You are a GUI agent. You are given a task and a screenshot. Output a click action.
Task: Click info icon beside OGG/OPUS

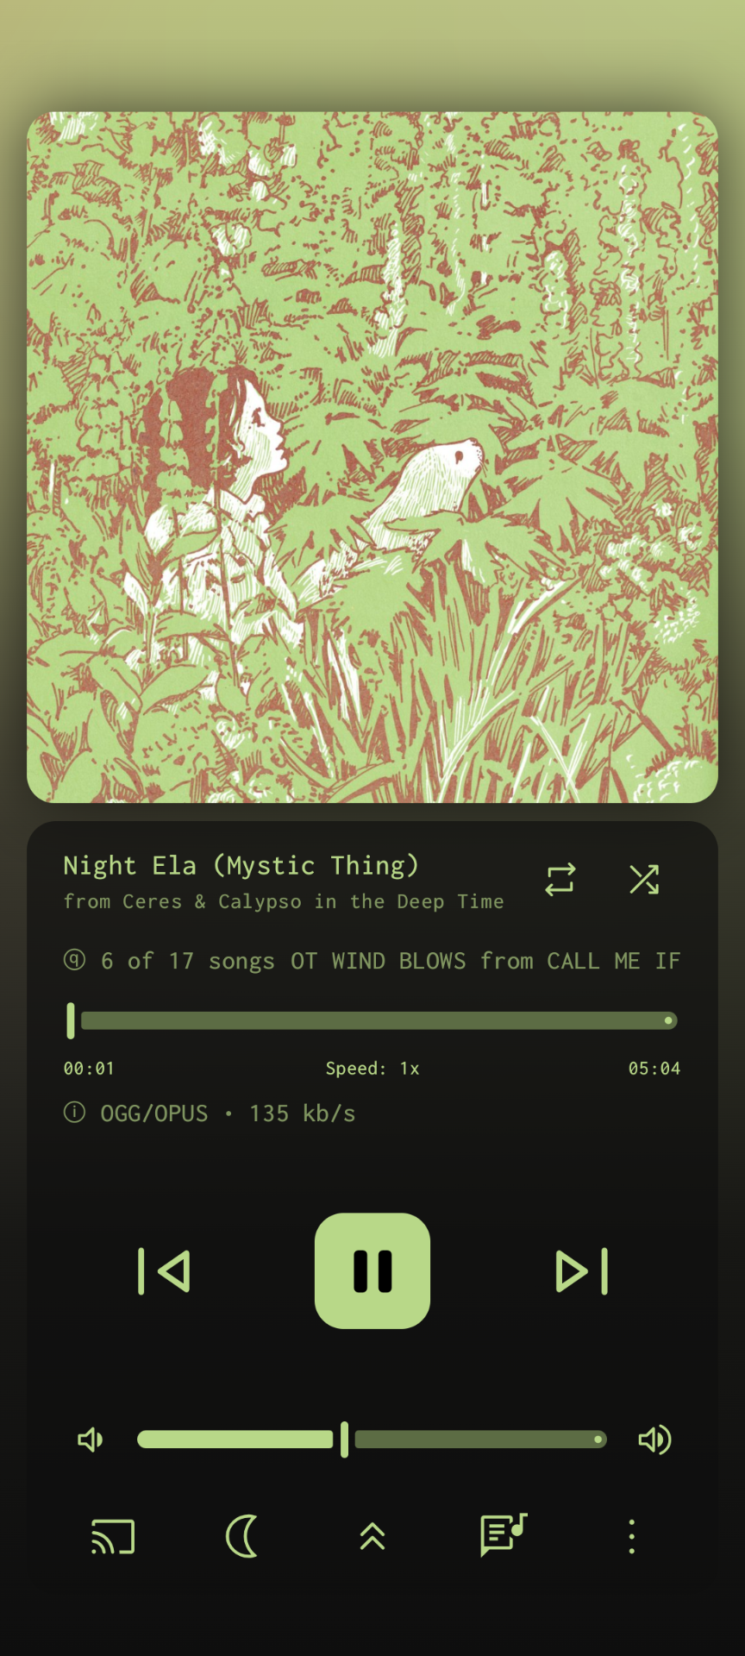(75, 1112)
